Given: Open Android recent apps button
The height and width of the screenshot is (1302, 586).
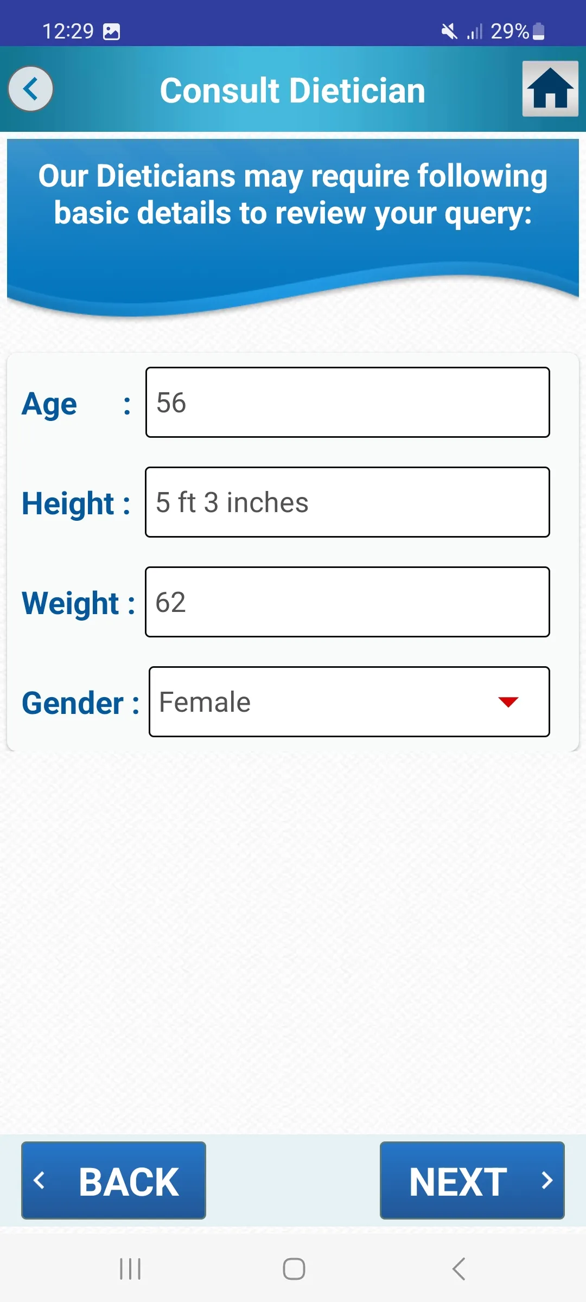Looking at the screenshot, I should tap(130, 1269).
